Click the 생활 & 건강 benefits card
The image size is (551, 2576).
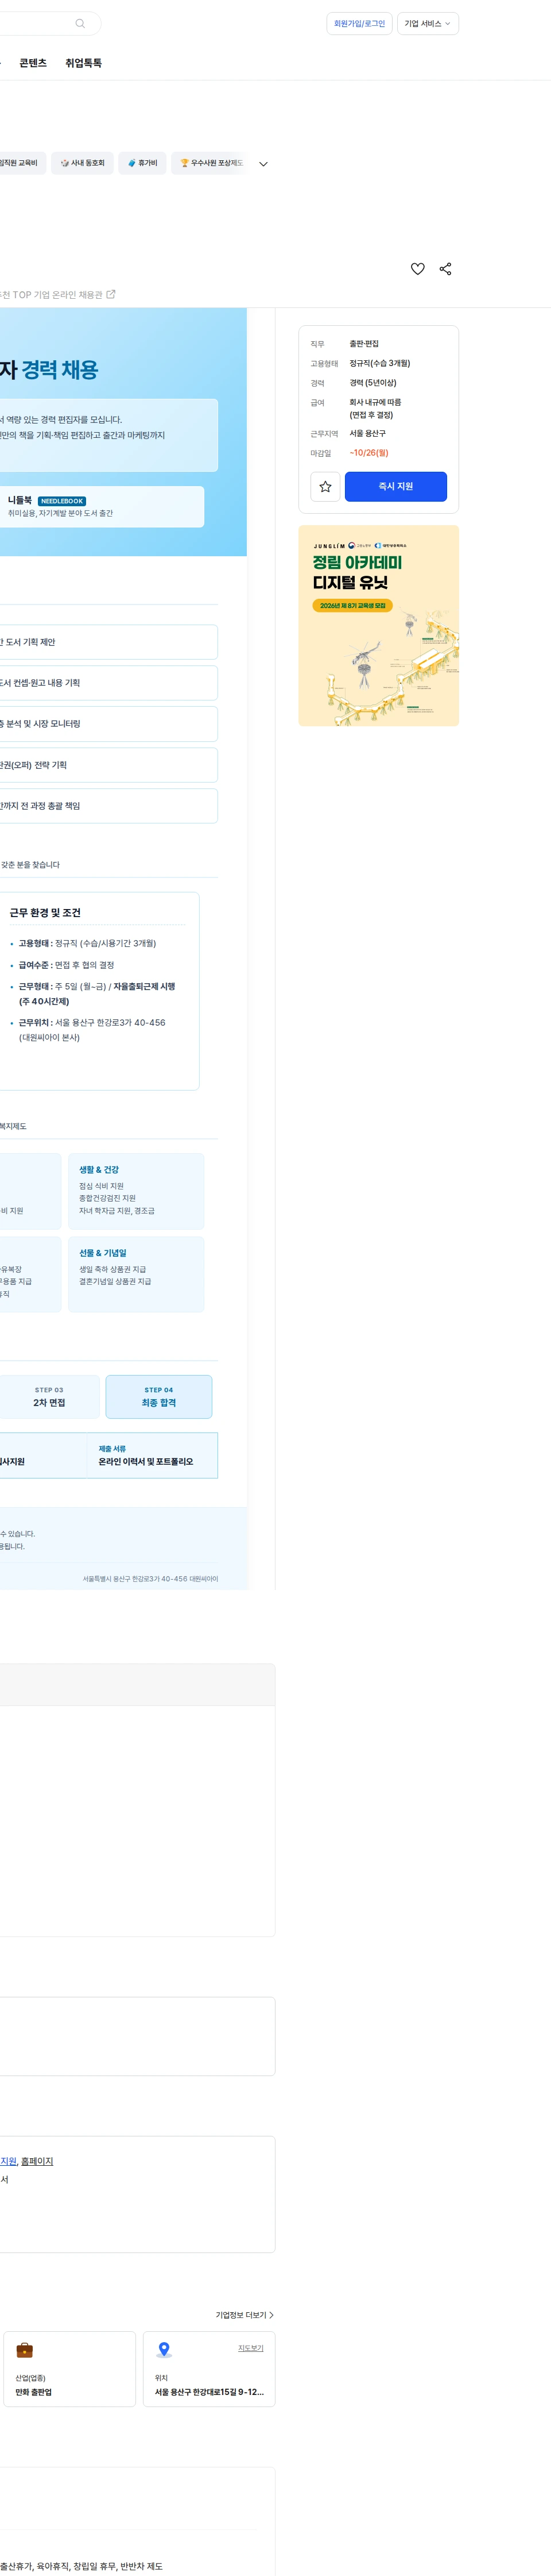tap(136, 1192)
